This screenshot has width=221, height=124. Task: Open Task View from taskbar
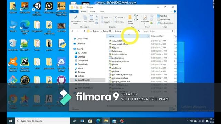[74, 121]
